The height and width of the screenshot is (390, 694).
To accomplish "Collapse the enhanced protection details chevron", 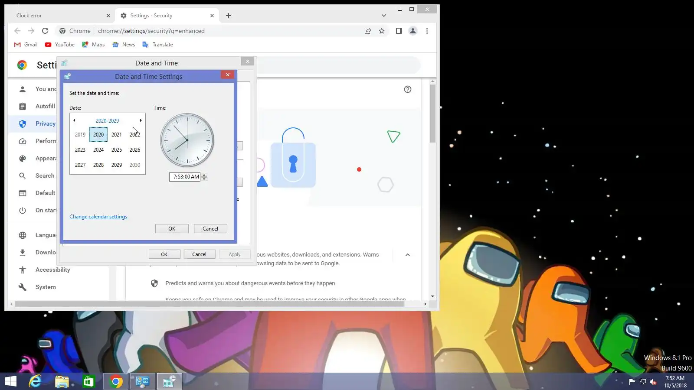I will point(408,255).
